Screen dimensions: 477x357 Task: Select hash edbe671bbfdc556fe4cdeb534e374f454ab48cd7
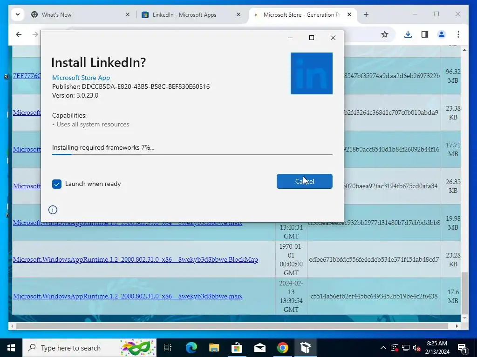[x=374, y=259]
